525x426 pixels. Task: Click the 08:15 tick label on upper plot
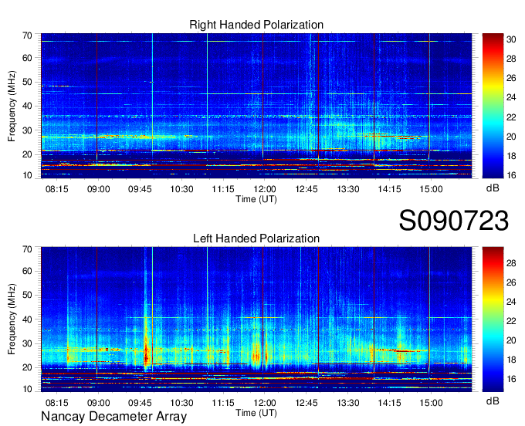pyautogui.click(x=56, y=189)
